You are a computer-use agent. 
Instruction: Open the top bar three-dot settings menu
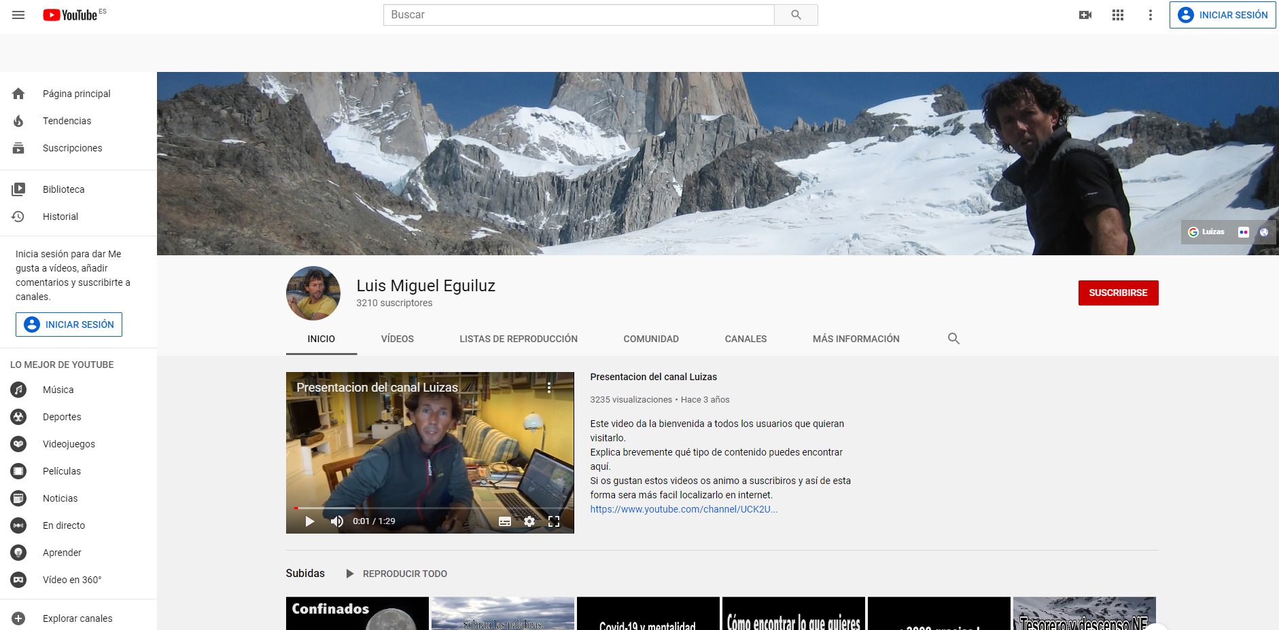1150,15
